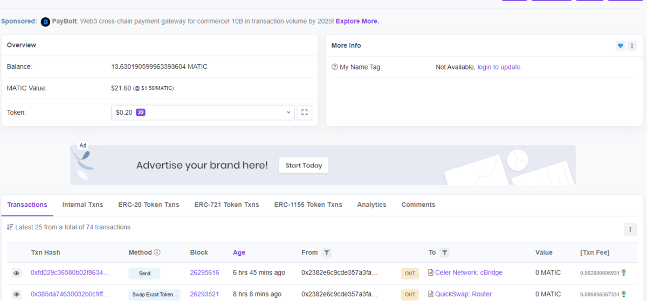This screenshot has width=647, height=301.
Task: Click the txn fee value 0.002800606931
Action: click(600, 273)
